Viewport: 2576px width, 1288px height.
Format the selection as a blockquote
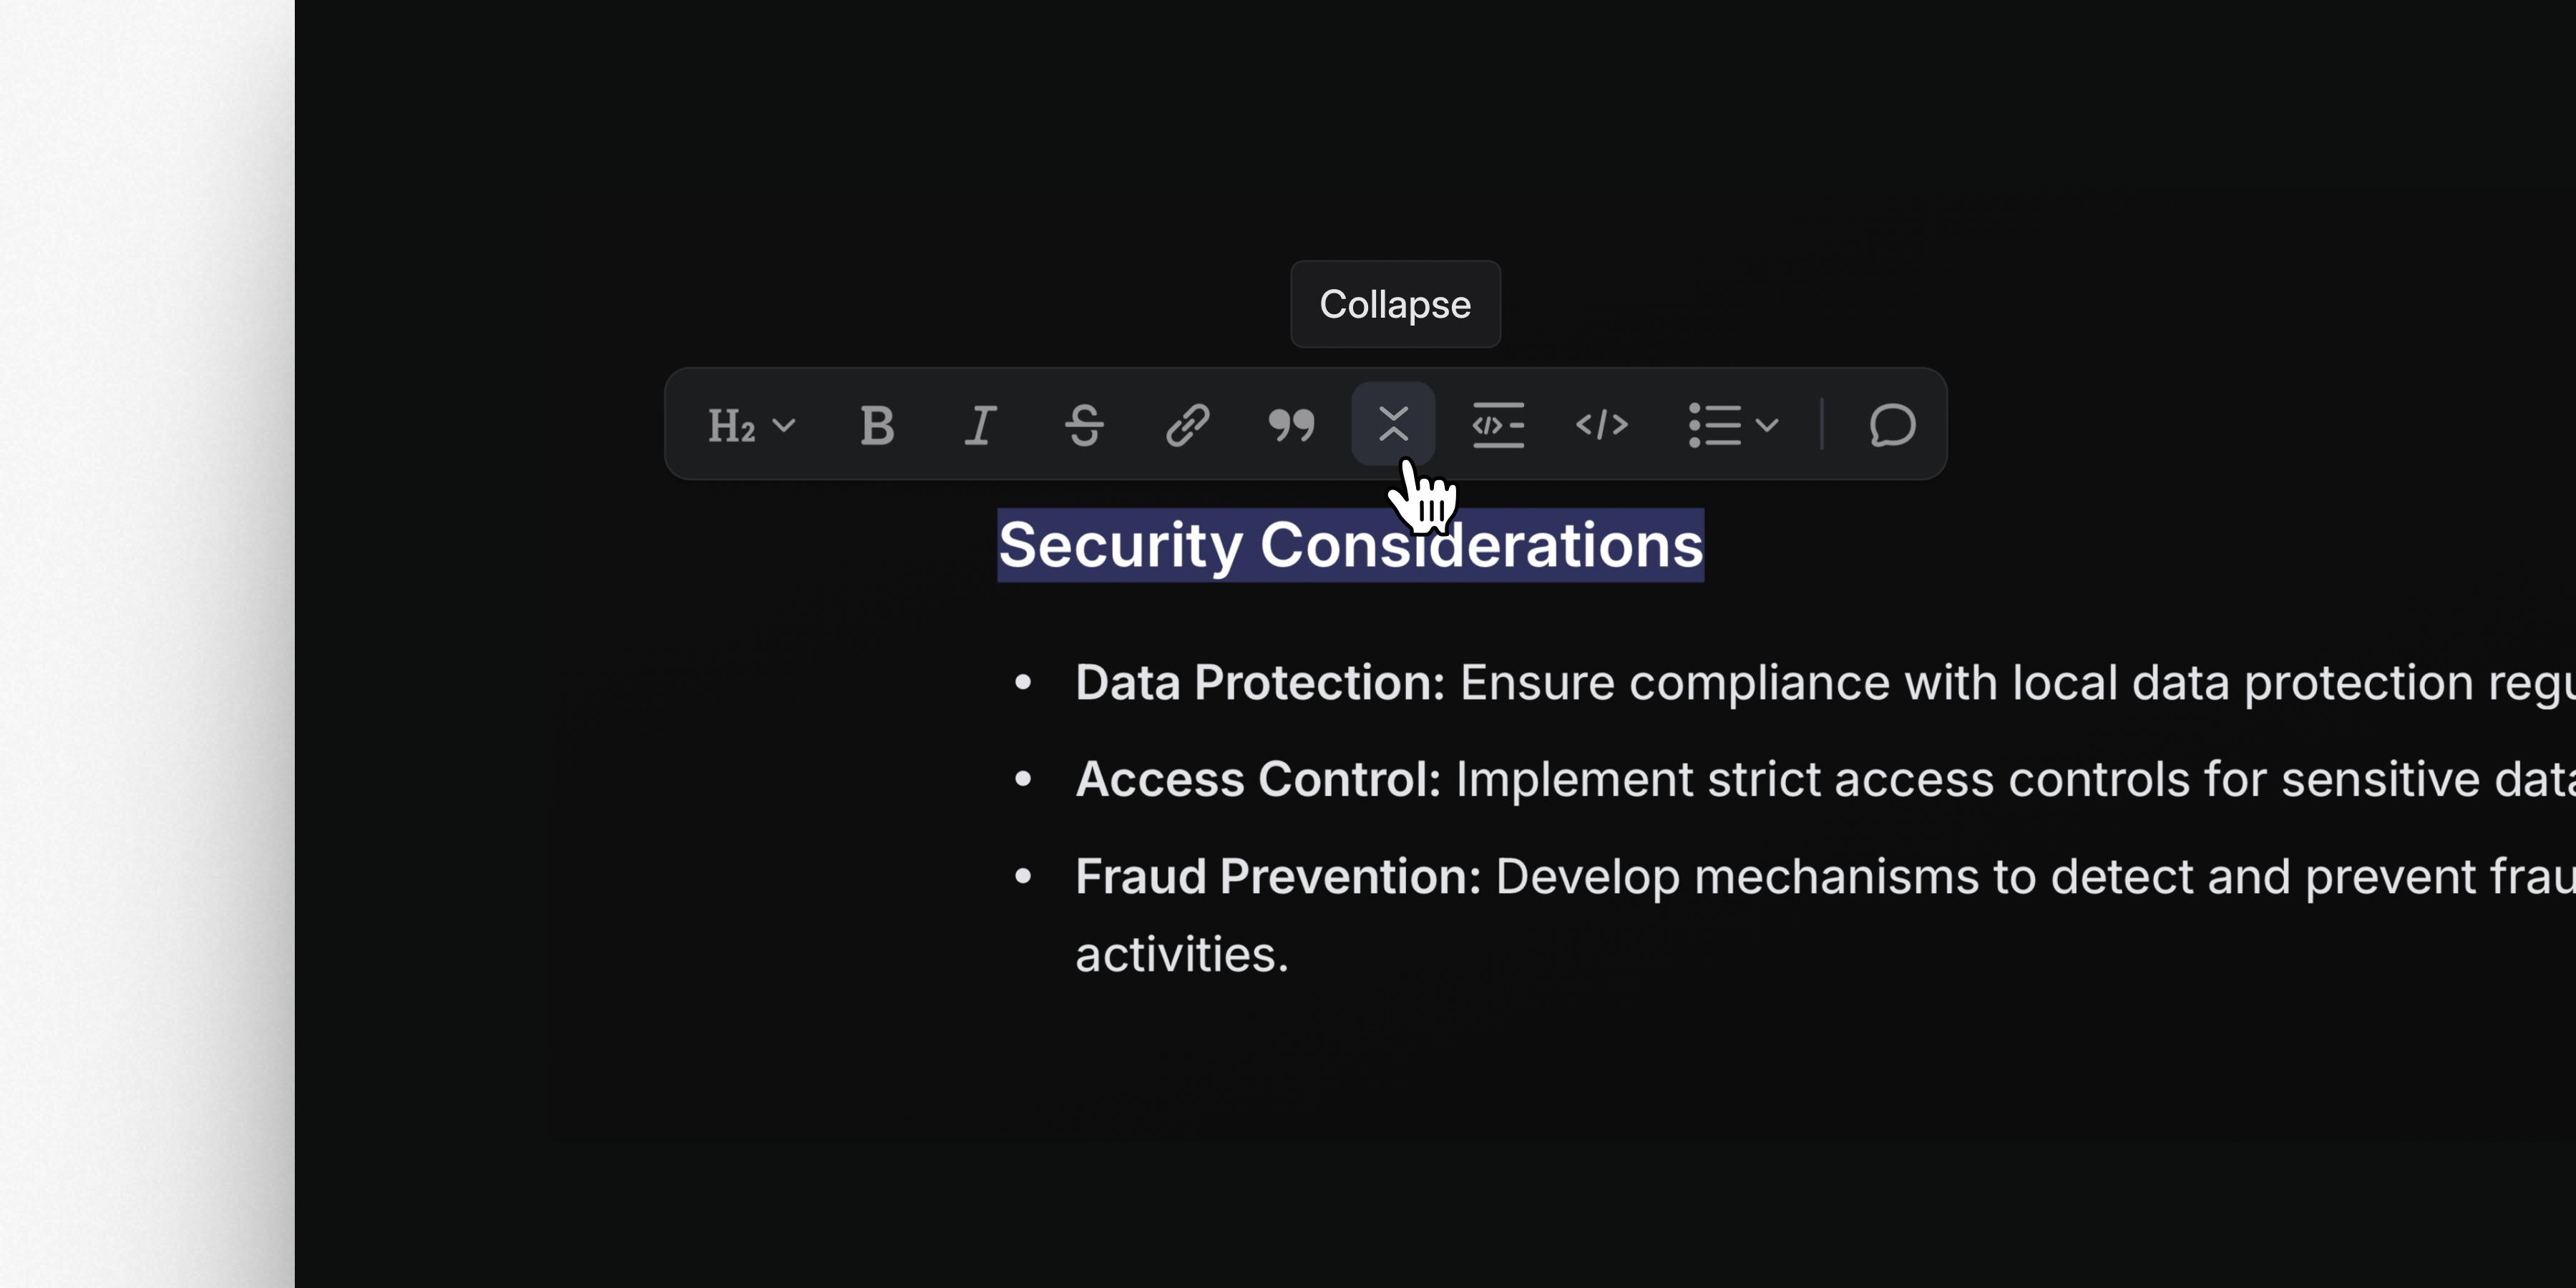click(1292, 425)
